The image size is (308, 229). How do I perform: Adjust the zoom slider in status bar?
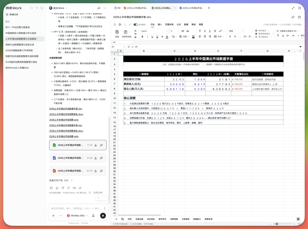277,224
